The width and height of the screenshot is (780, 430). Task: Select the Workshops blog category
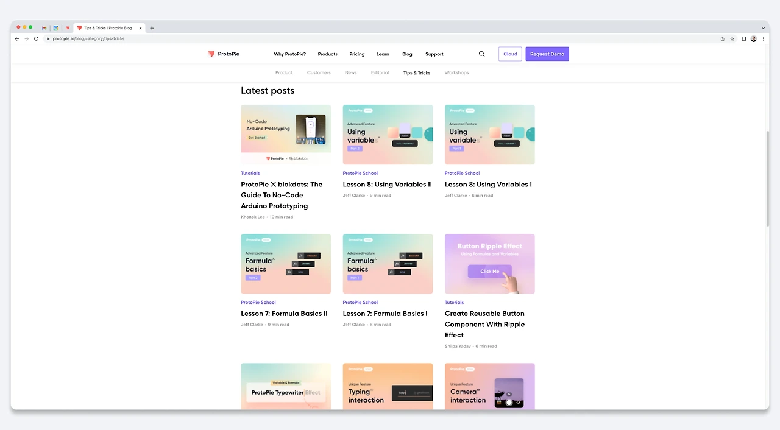click(456, 72)
